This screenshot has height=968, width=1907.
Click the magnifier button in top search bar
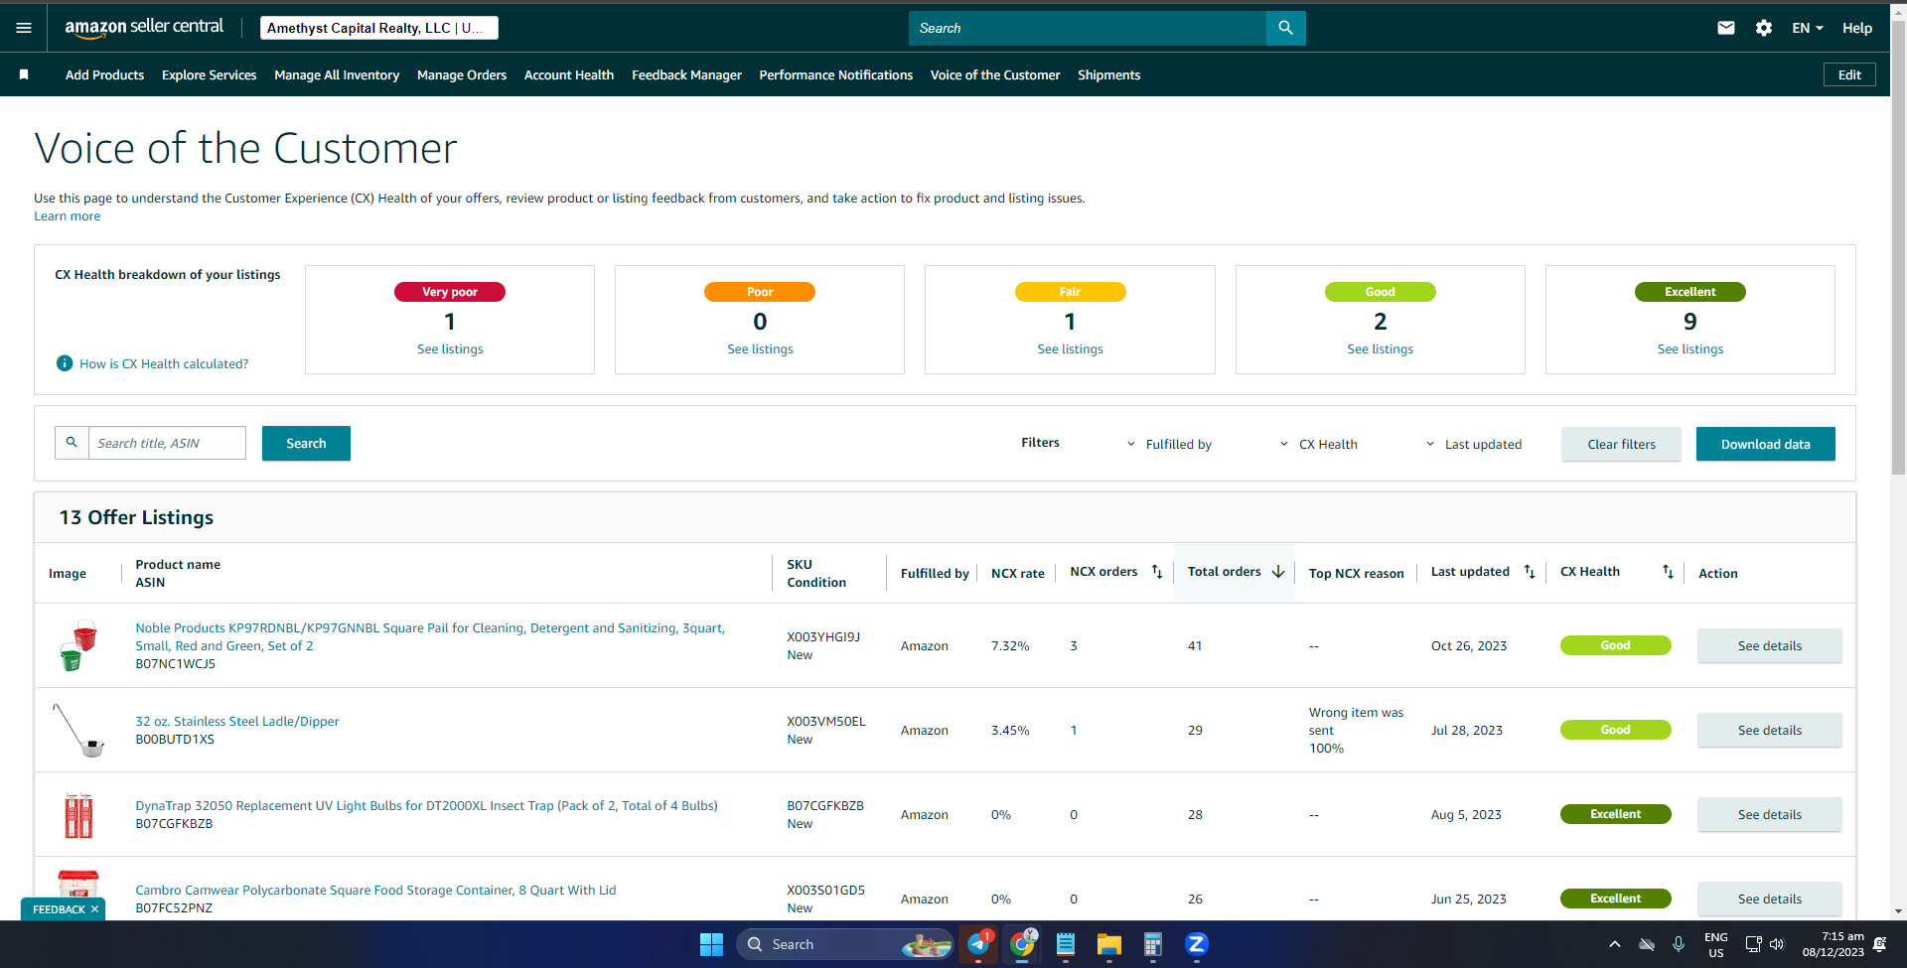[1285, 28]
